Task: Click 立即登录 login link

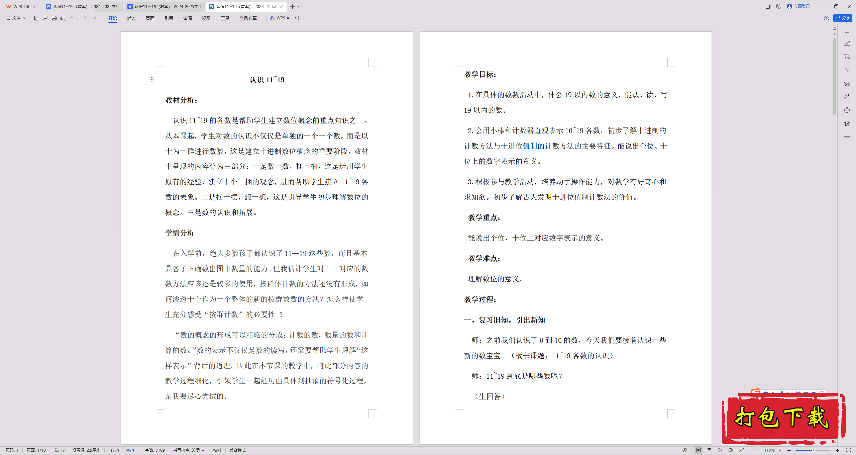Action: tap(798, 6)
